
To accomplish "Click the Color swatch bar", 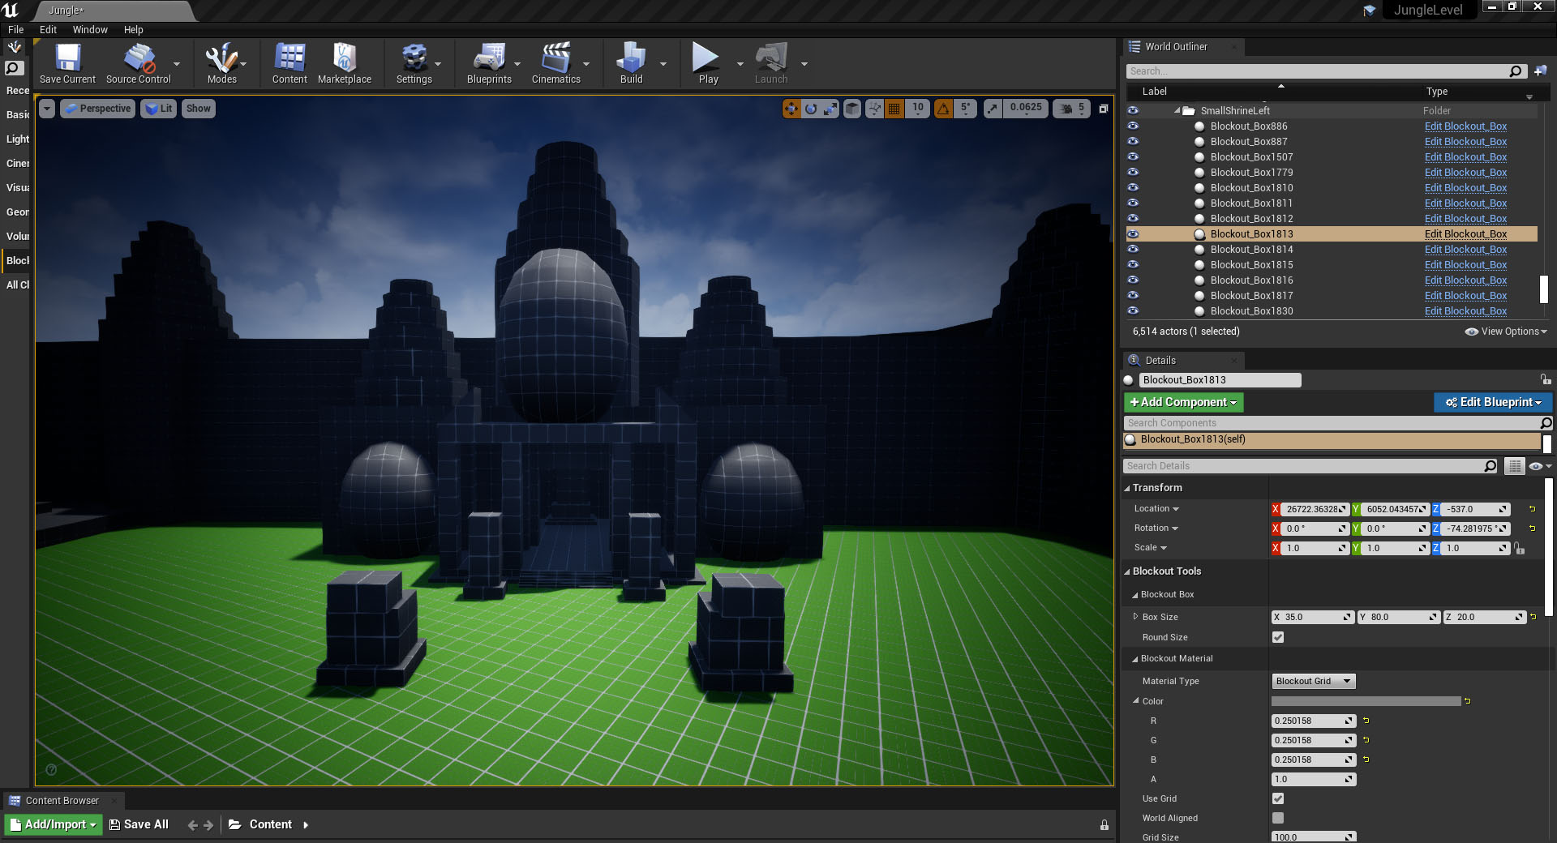I will tap(1366, 701).
